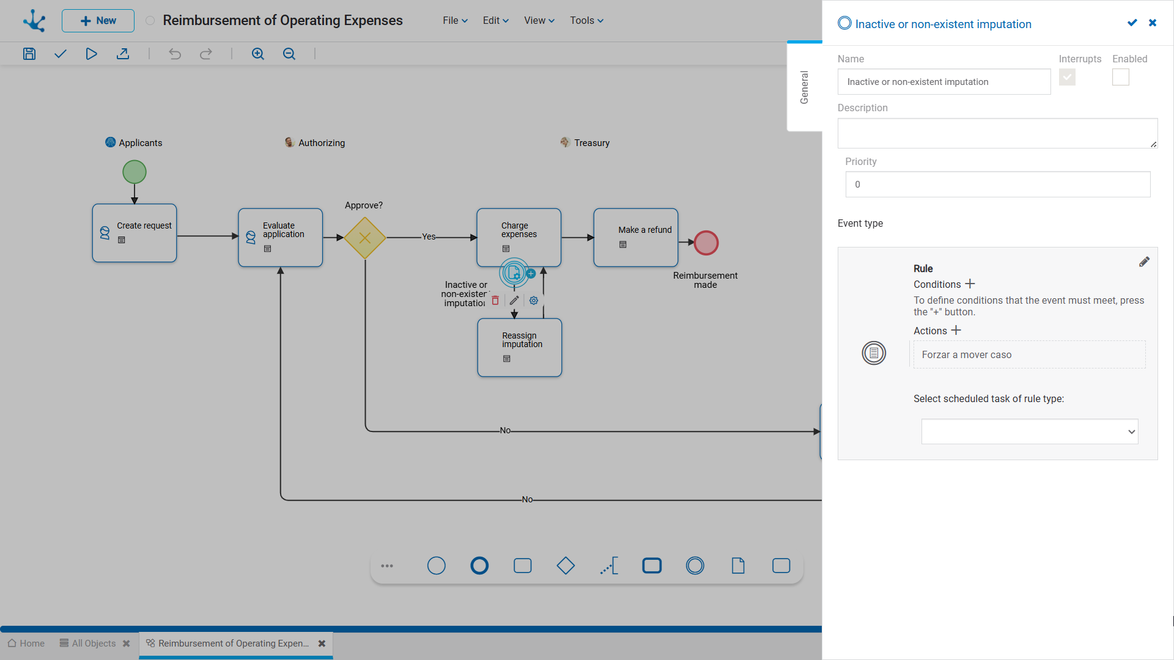Viewport: 1174px width, 660px height.
Task: Close the All Objects tab
Action: point(127,643)
